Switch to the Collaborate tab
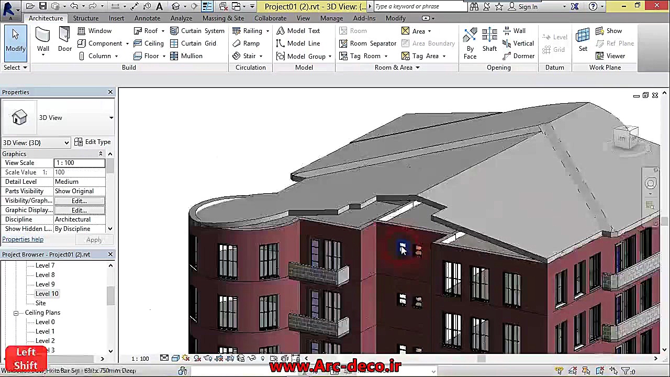This screenshot has width=670, height=377. coord(270,18)
